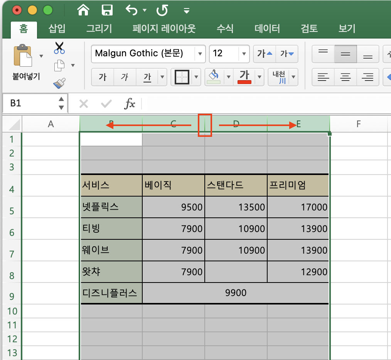Align text right horizontally

click(x=368, y=77)
